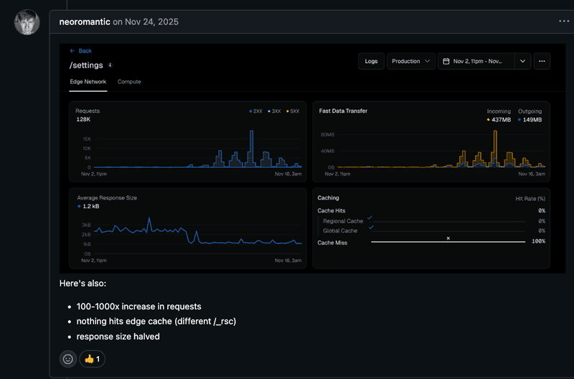Image resolution: width=574 pixels, height=379 pixels.
Task: Open neoromantic's avatar image
Action: [x=27, y=22]
